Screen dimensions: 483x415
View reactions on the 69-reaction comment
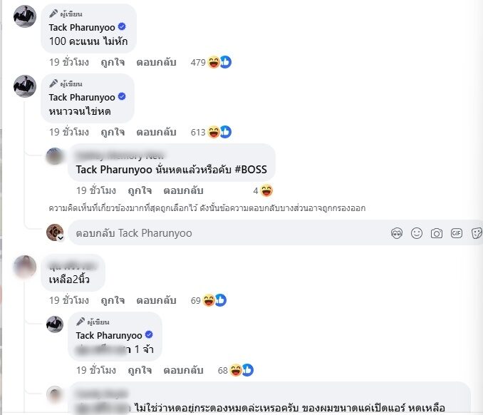(x=209, y=300)
